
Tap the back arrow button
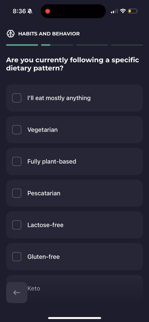tap(17, 292)
